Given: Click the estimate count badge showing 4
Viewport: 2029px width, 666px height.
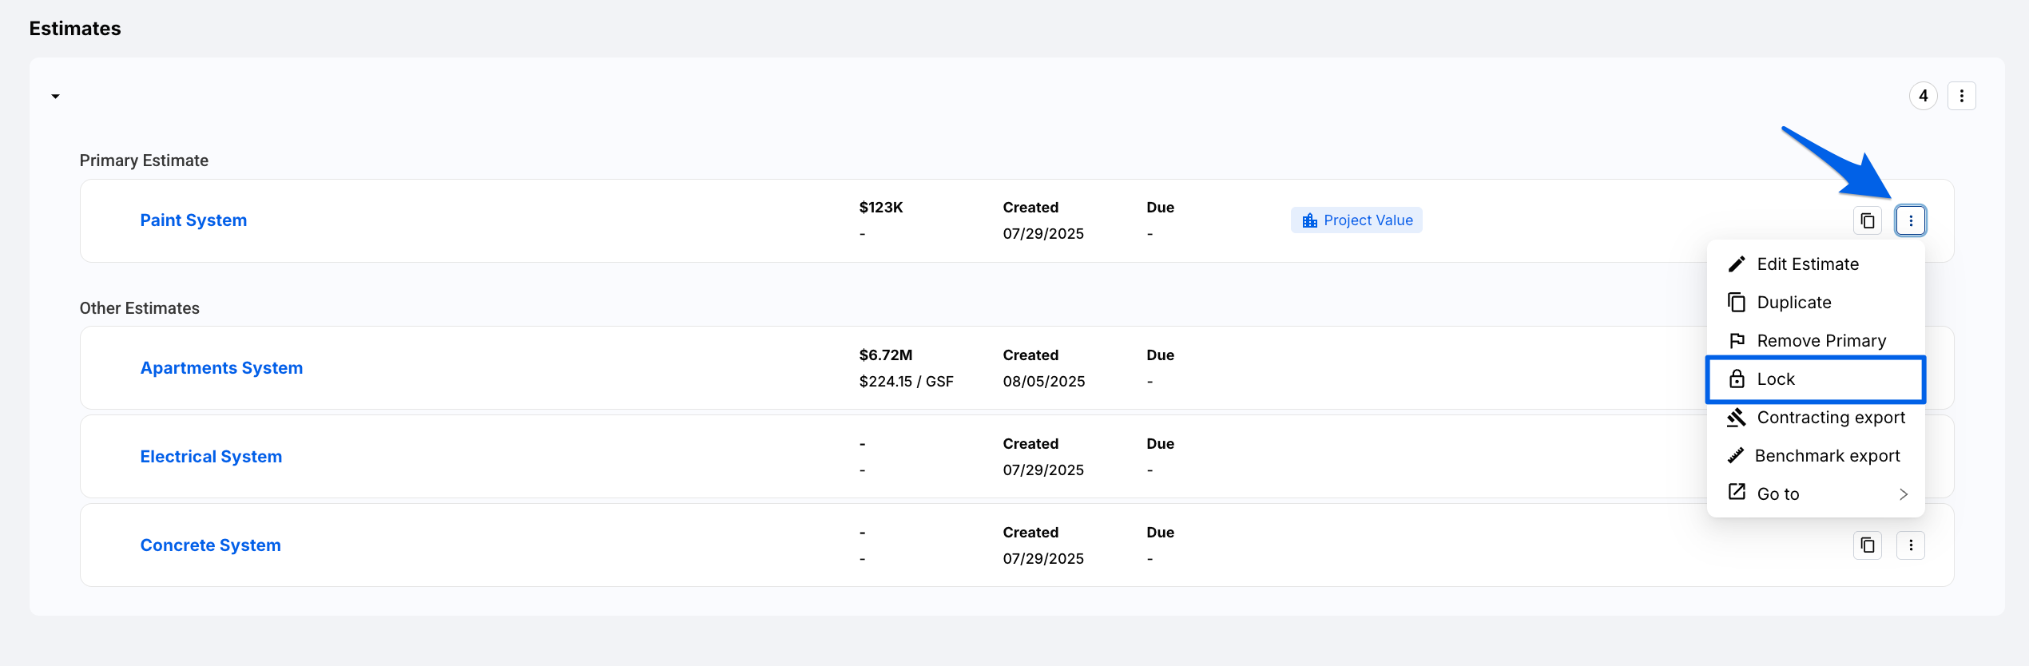Looking at the screenshot, I should point(1923,96).
